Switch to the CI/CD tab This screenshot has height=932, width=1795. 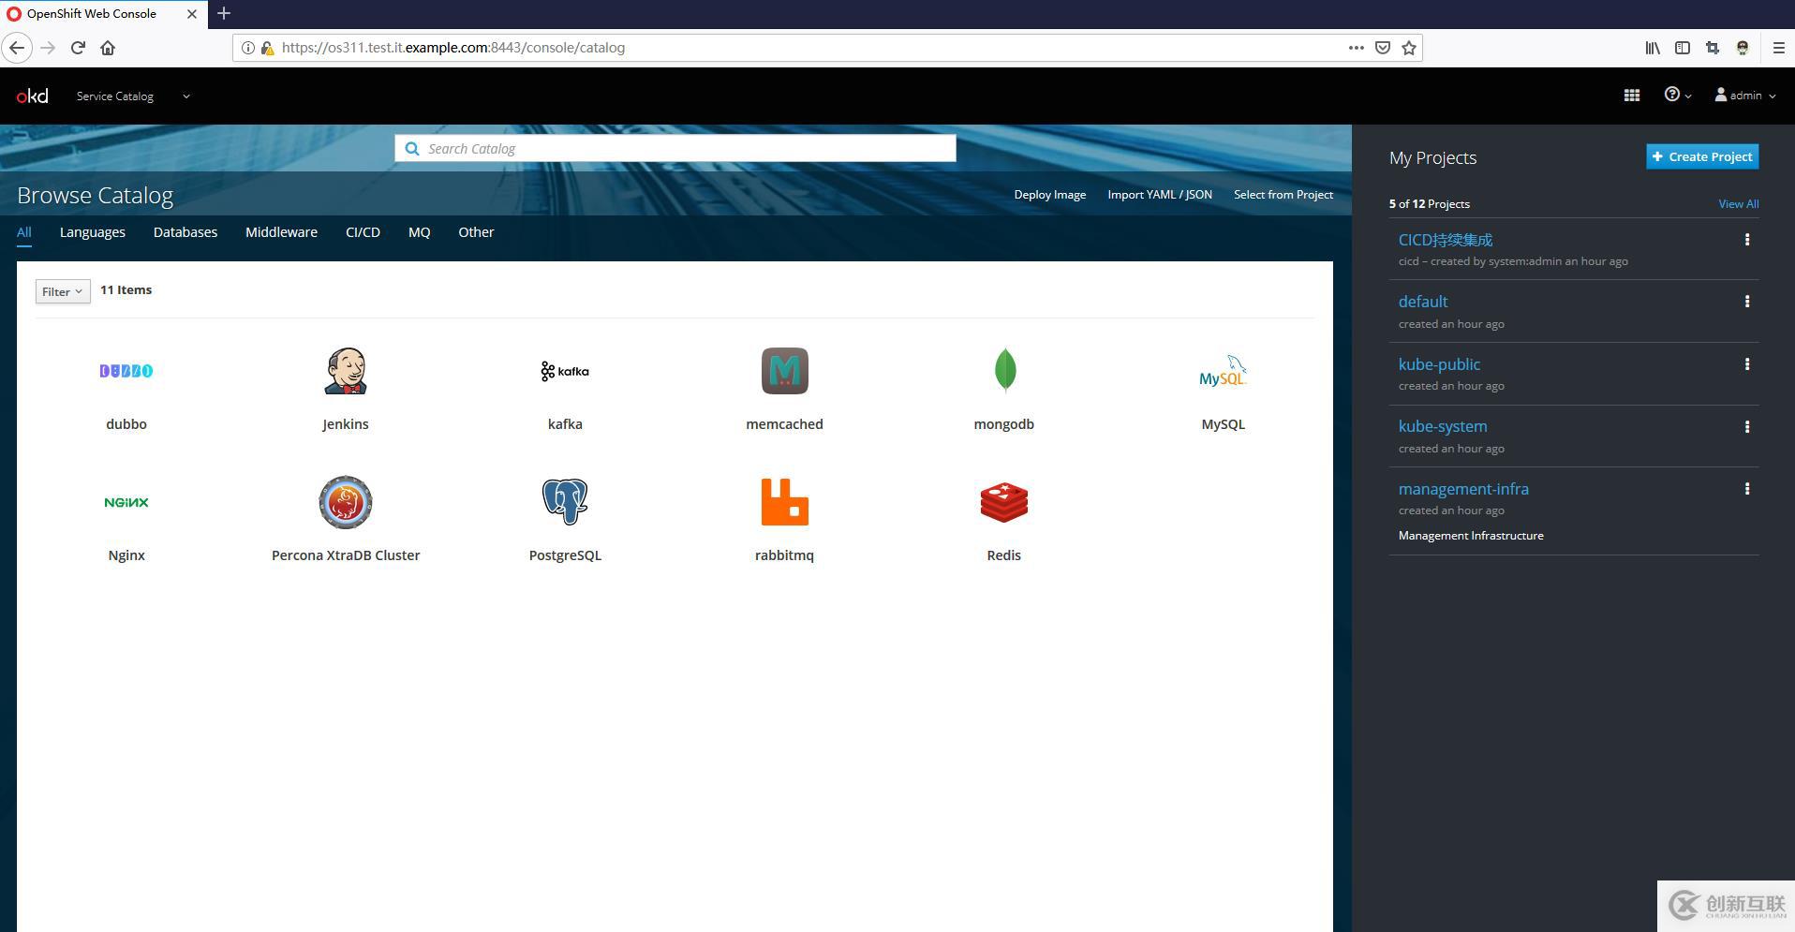[363, 232]
